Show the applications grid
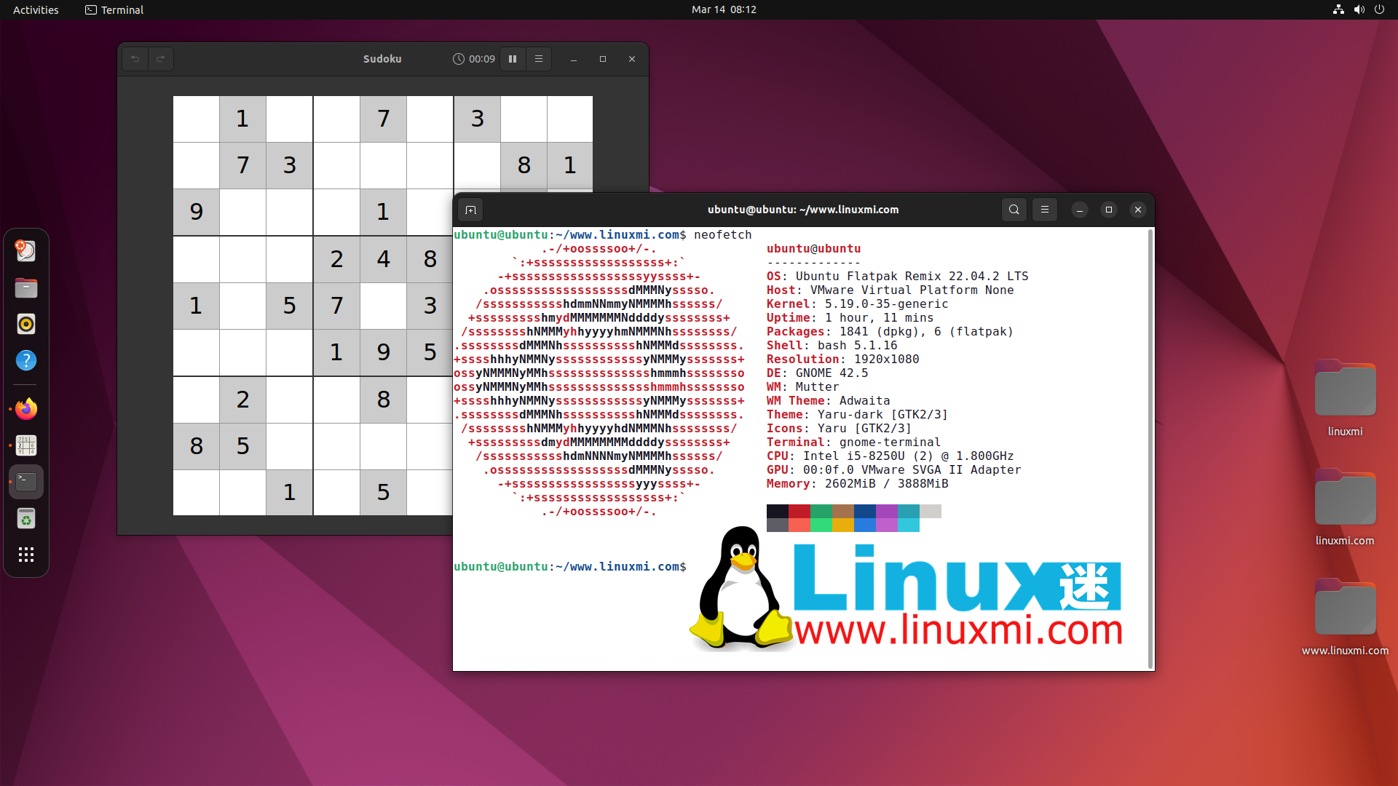1398x786 pixels. [26, 555]
